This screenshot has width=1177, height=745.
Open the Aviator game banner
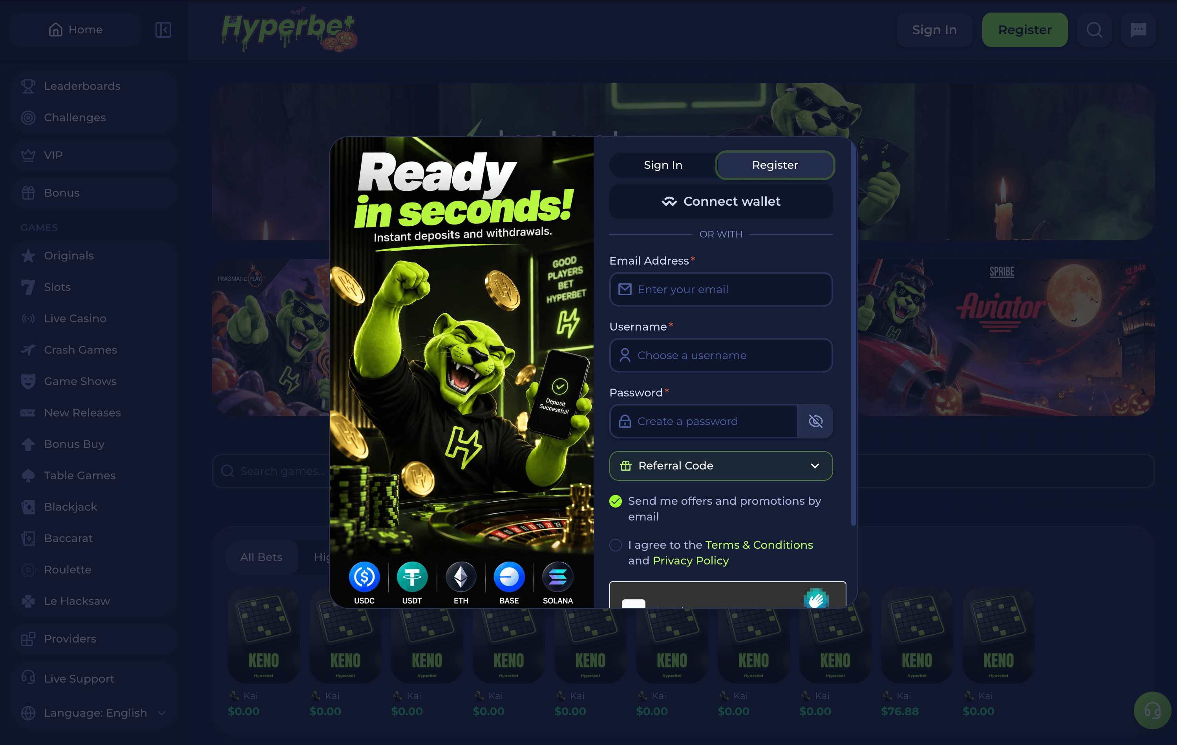[x=1006, y=337]
